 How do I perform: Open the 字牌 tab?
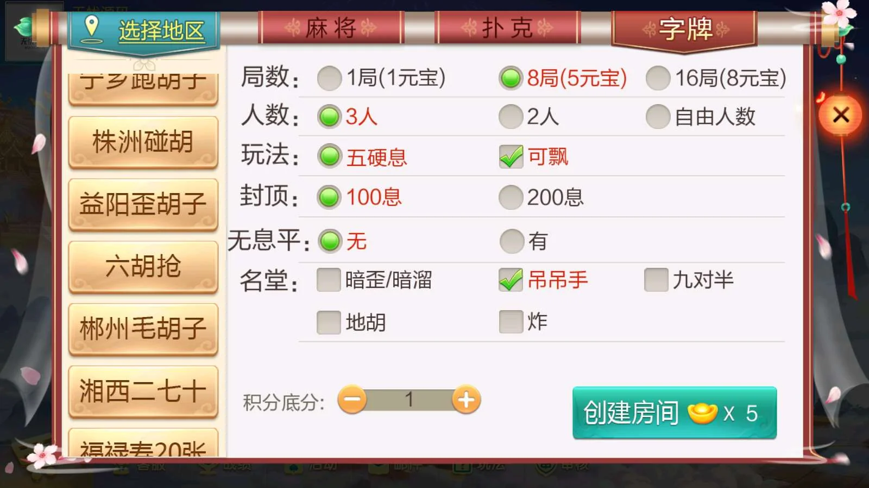click(x=685, y=29)
